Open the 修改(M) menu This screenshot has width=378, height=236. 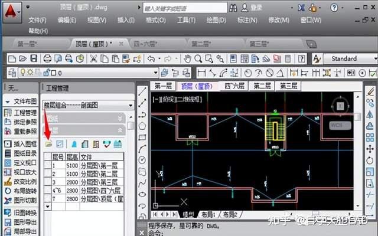pos(279,19)
